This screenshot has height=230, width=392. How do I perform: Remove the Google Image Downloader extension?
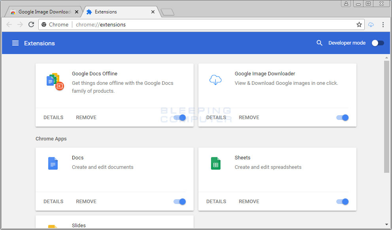click(x=249, y=118)
